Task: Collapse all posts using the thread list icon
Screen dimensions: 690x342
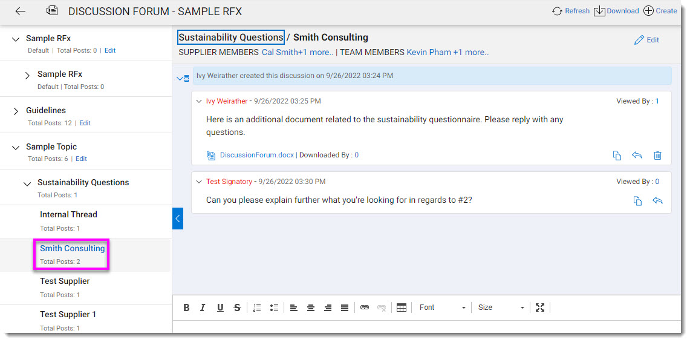Action: click(183, 78)
